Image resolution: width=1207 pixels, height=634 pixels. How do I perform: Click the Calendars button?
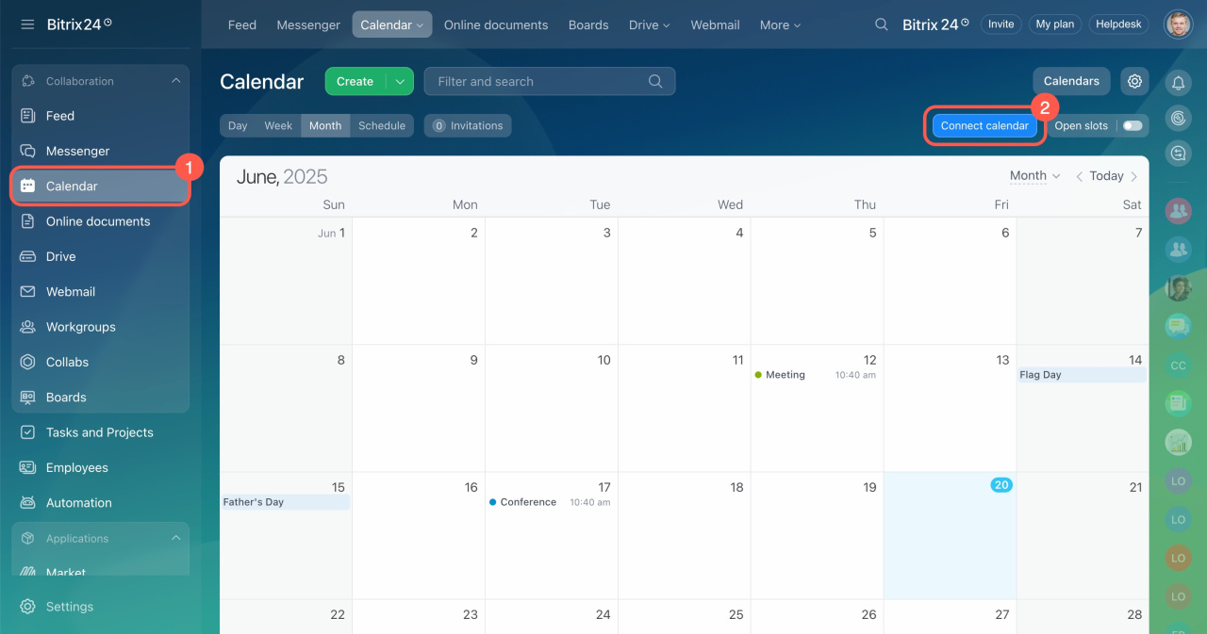pos(1071,82)
